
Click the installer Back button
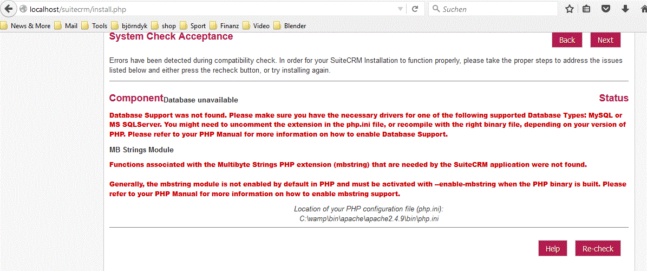567,40
